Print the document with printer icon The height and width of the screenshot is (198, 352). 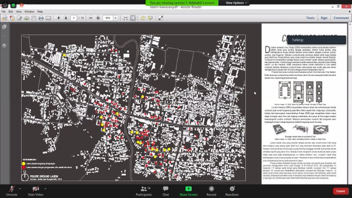click(41, 18)
